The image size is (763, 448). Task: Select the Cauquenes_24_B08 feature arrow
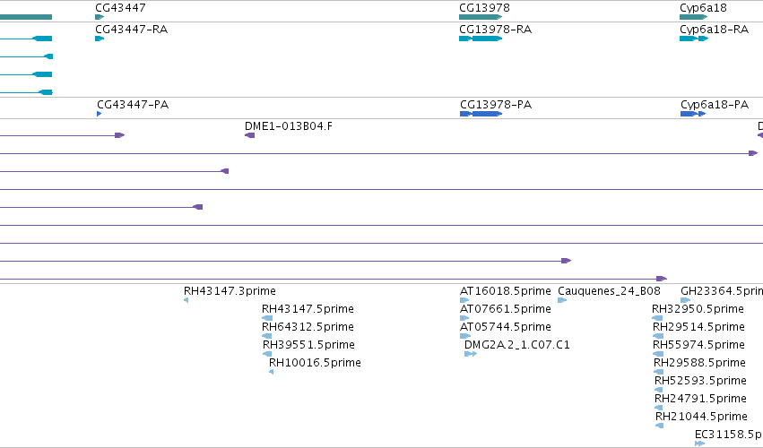pyautogui.click(x=562, y=300)
